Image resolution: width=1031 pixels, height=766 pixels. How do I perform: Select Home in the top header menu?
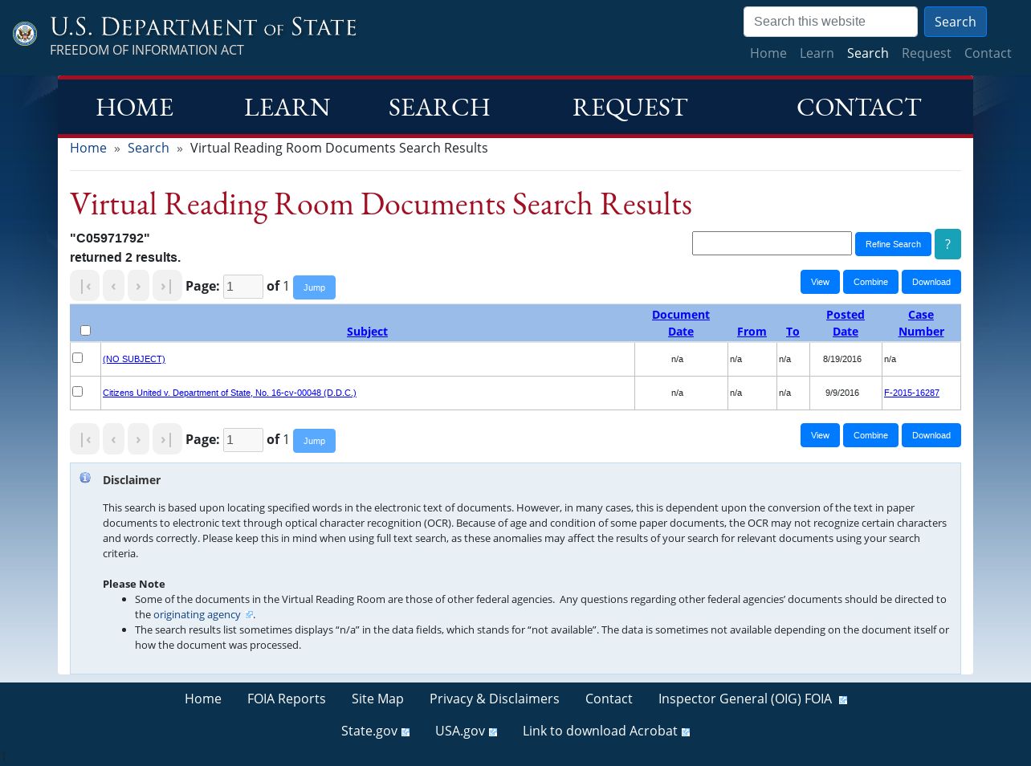(768, 53)
